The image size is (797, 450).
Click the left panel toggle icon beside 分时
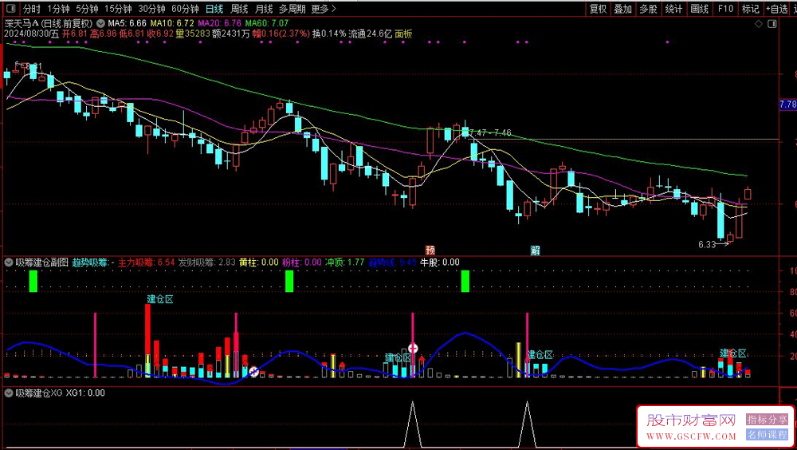click(x=10, y=9)
